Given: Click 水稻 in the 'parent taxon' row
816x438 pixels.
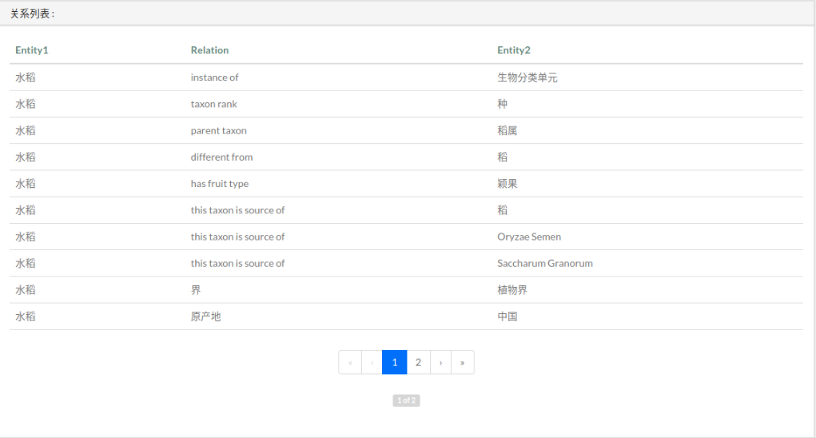Looking at the screenshot, I should pos(26,130).
